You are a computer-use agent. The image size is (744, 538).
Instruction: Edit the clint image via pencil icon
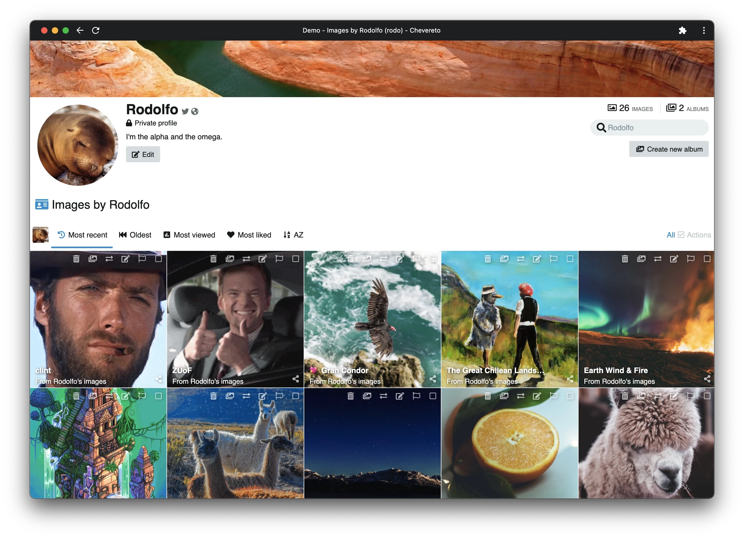tap(126, 259)
